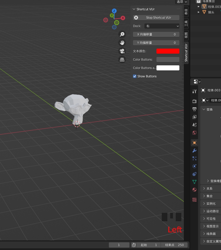Click the clock icon in the timeline bar
The image size is (221, 250).
[x=134, y=245]
